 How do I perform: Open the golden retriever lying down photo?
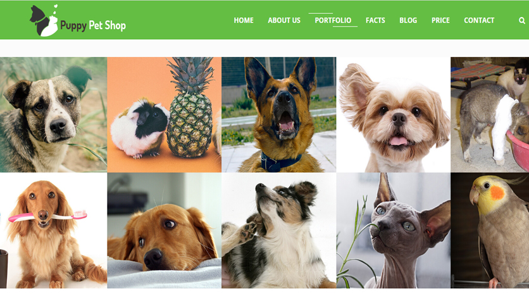pos(165,231)
